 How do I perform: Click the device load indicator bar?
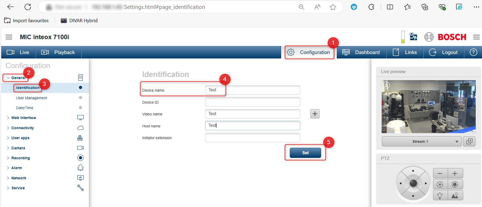[x=403, y=37]
